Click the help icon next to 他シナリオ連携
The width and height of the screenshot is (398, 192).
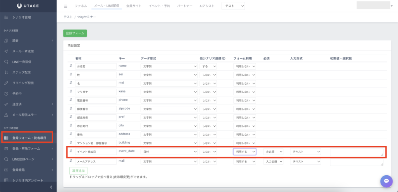click(224, 58)
